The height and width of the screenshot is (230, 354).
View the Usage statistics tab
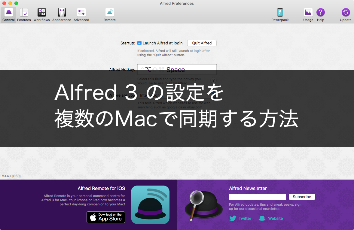click(308, 15)
